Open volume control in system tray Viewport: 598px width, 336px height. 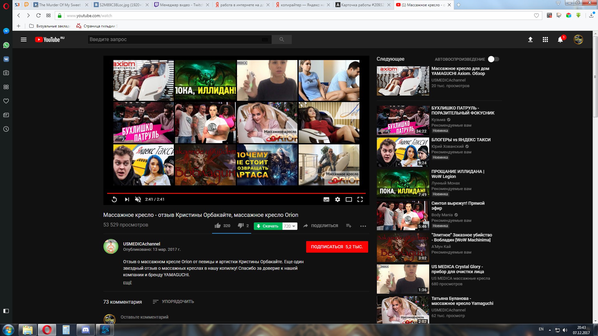(565, 330)
